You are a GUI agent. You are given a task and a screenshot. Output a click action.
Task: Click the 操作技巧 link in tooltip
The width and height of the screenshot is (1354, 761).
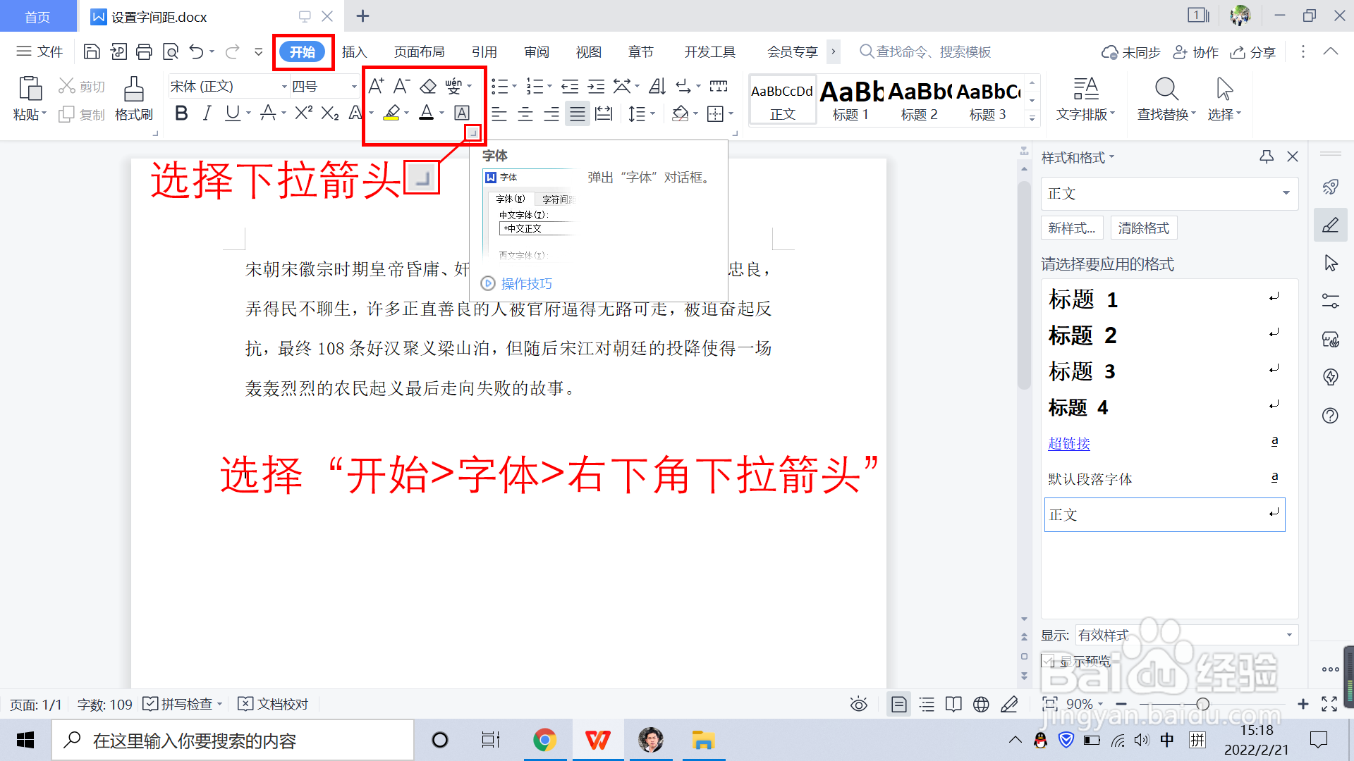(x=526, y=283)
